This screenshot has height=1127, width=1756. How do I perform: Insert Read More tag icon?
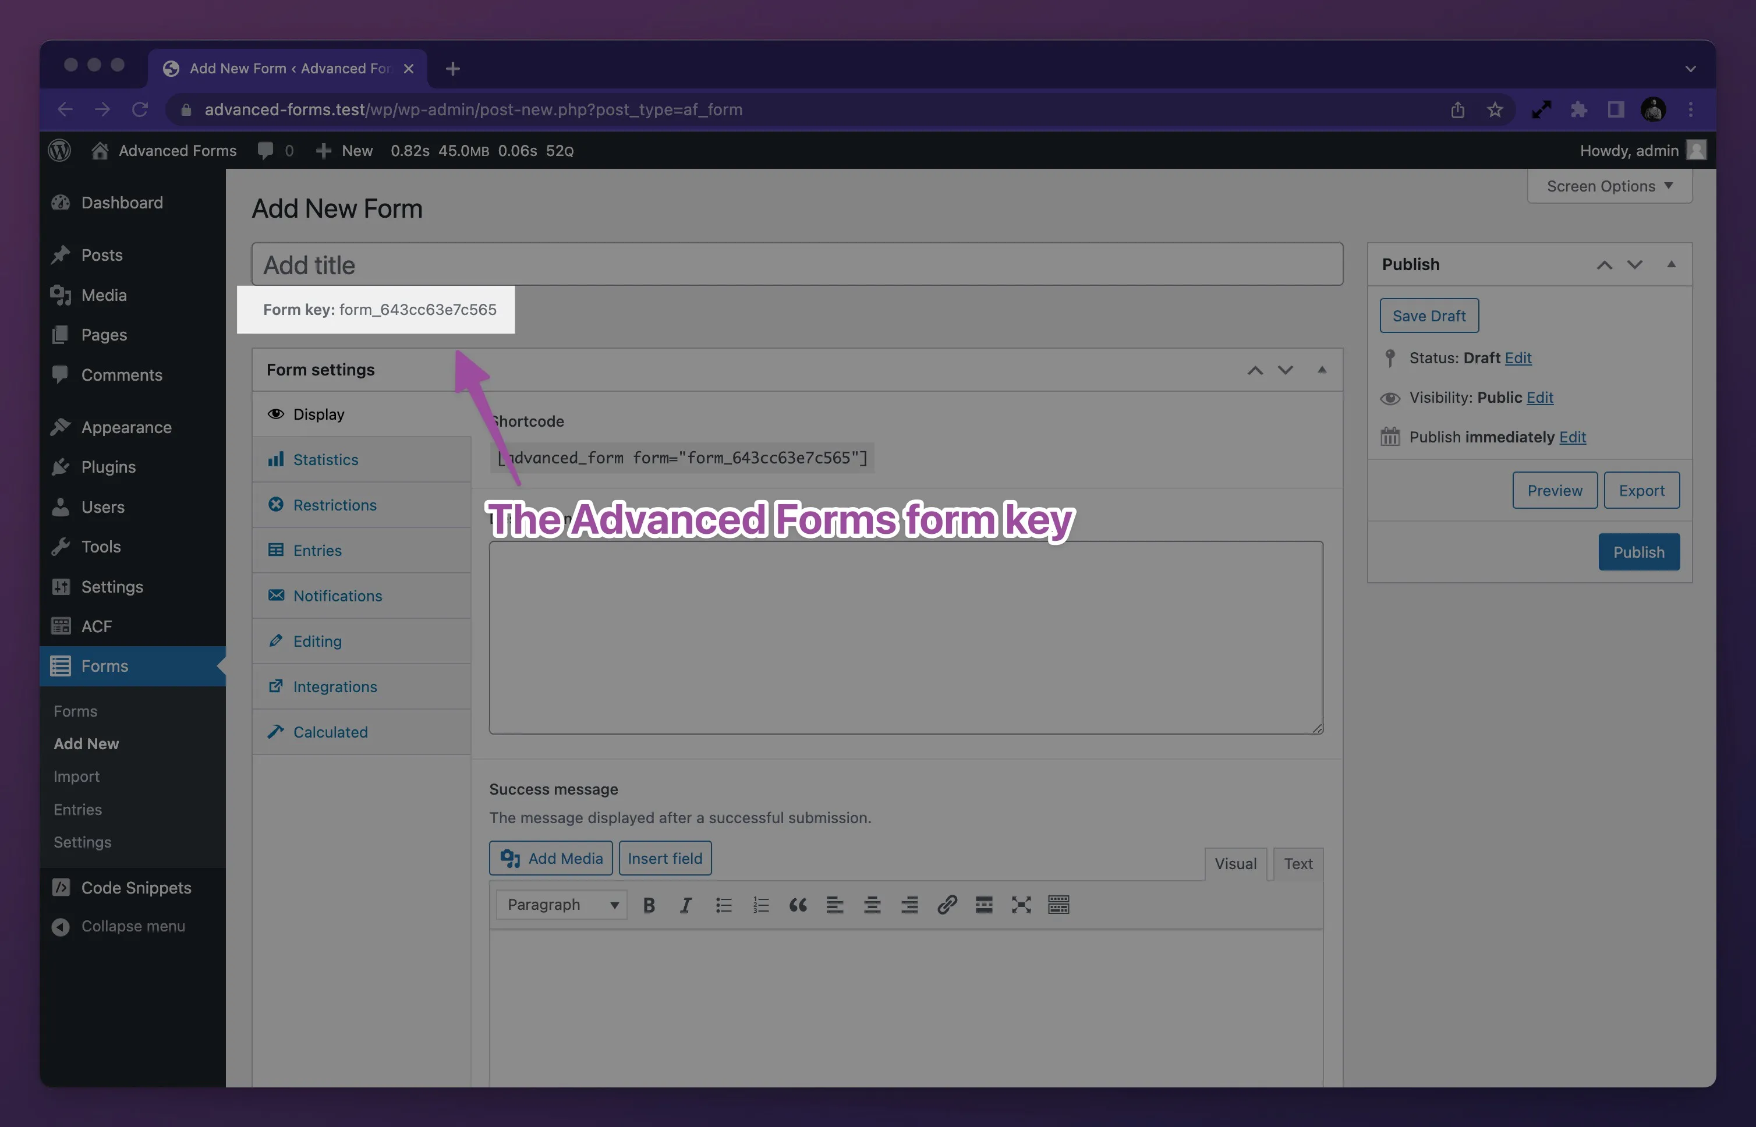(985, 905)
